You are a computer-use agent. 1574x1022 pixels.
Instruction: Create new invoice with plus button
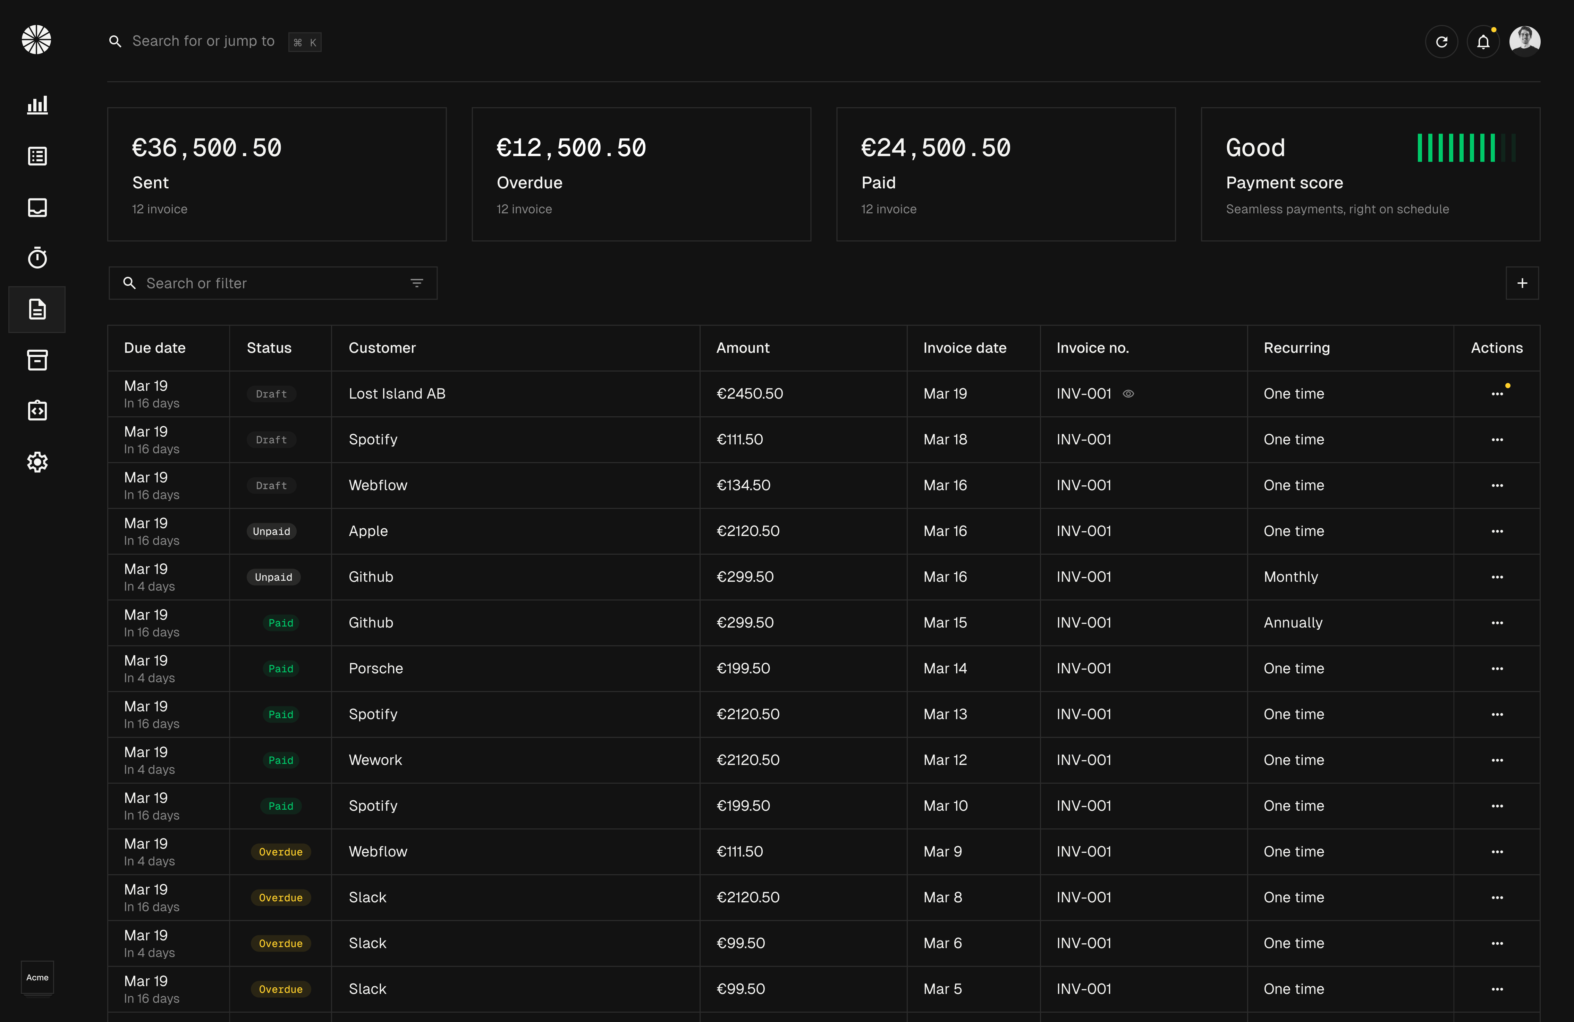(x=1522, y=283)
